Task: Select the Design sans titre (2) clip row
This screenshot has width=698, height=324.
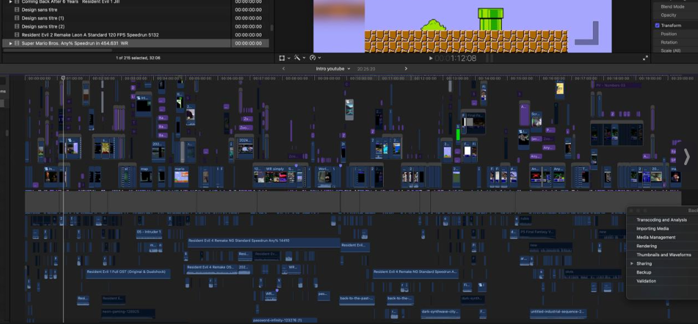Action: click(x=136, y=26)
